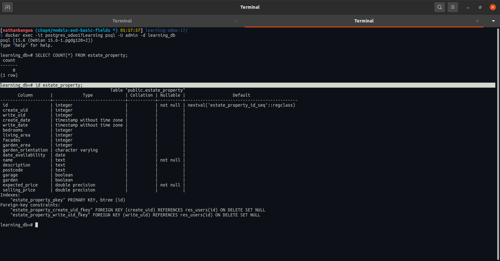
Task: Click the 'bedrooms' column name
Action: [x=13, y=130]
